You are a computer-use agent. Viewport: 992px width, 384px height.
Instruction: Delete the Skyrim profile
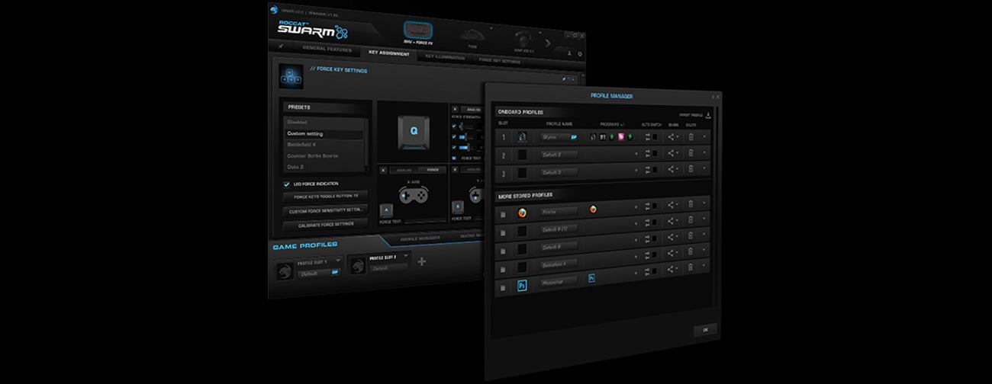(x=691, y=137)
